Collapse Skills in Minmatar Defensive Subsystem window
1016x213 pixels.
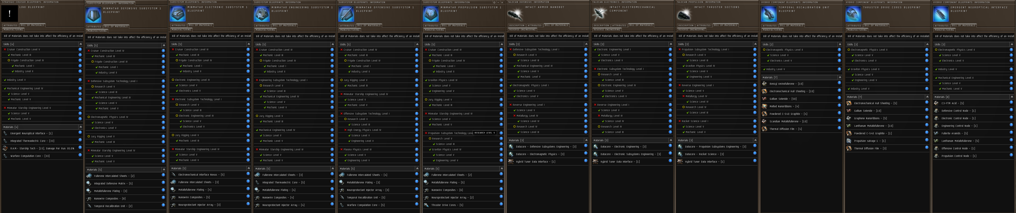pyautogui.click(x=164, y=45)
